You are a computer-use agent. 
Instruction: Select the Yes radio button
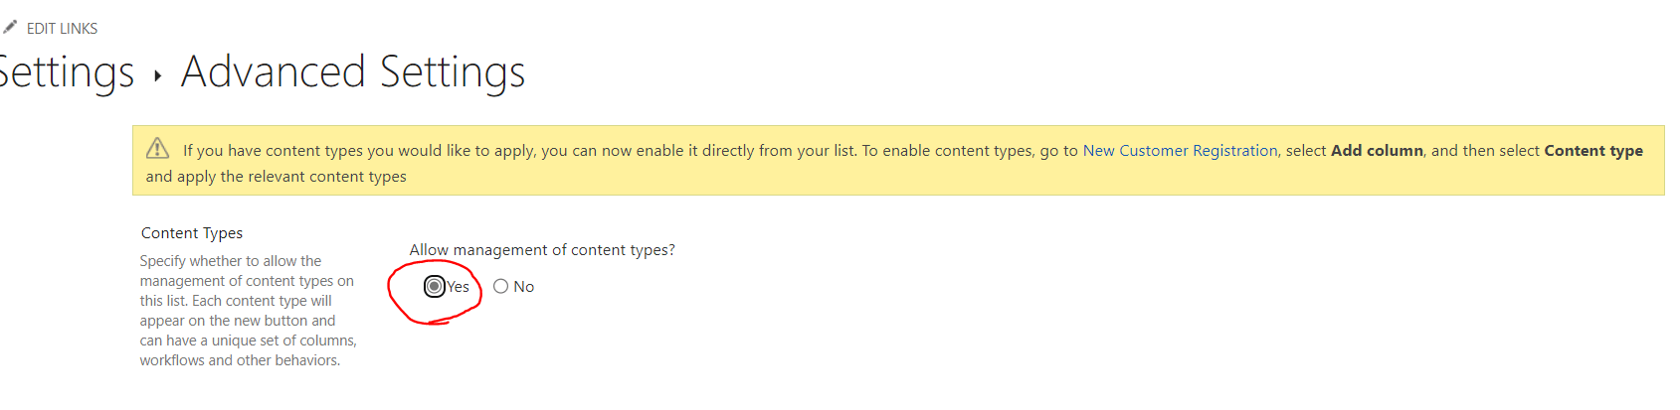435,287
